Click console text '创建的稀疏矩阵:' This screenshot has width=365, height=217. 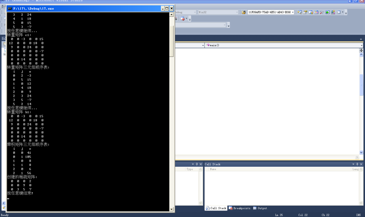[22, 177]
